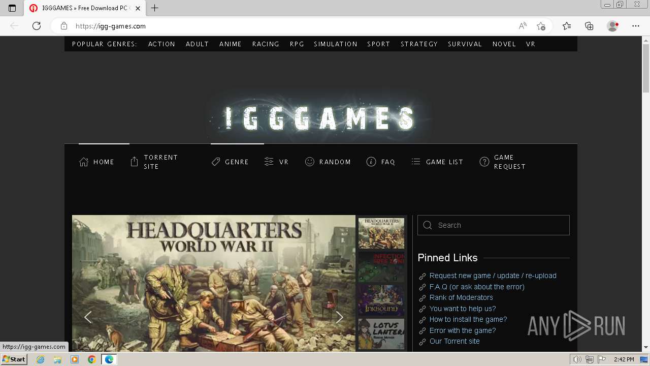This screenshot has width=650, height=366.
Task: Add this page to favorites with the star-plus icon
Action: pyautogui.click(x=541, y=26)
